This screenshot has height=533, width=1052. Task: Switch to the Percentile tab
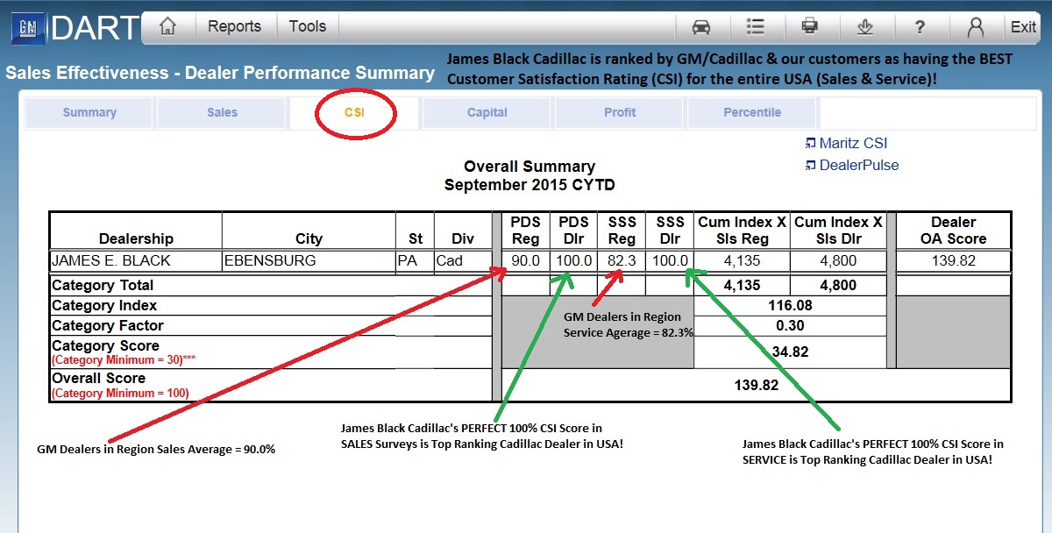[752, 112]
